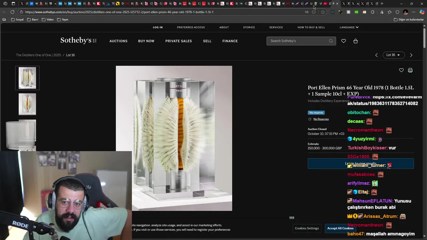Click the No reserve badge

(316, 113)
